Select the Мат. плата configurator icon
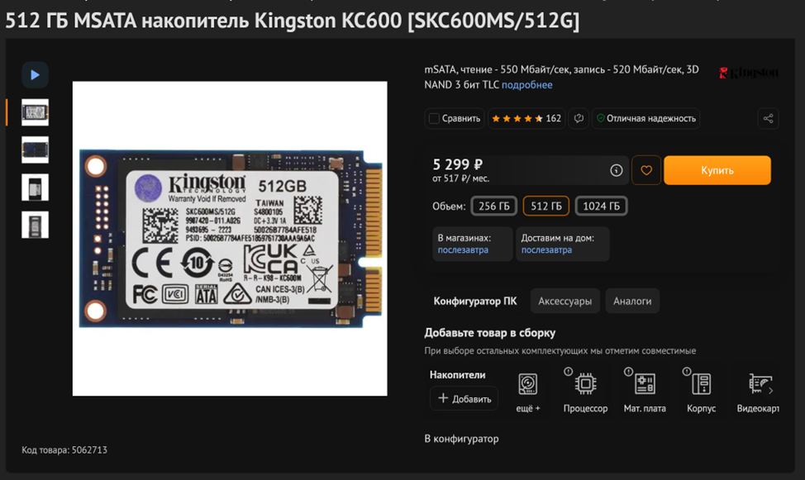The height and width of the screenshot is (480, 805). point(645,384)
